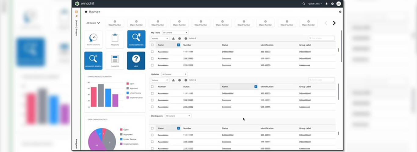Image resolution: width=417 pixels, height=152 pixels.
Task: Open the Actions dropdown in Updates section
Action: [160, 80]
